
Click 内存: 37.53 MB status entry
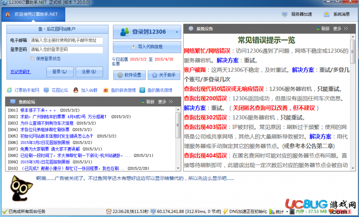pyautogui.click(x=309, y=212)
